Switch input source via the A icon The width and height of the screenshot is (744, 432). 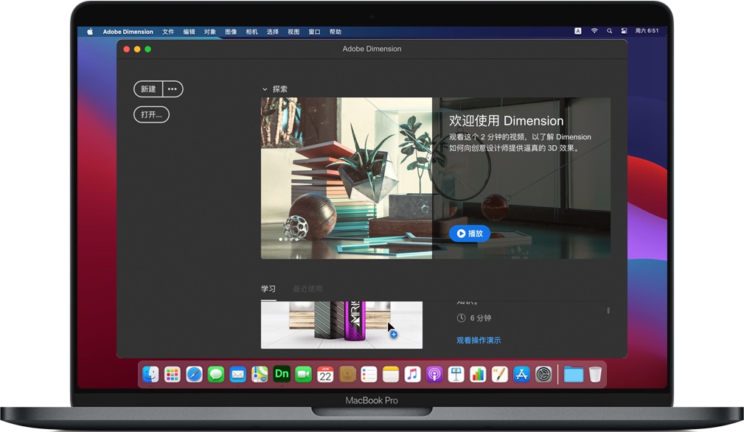pyautogui.click(x=577, y=32)
